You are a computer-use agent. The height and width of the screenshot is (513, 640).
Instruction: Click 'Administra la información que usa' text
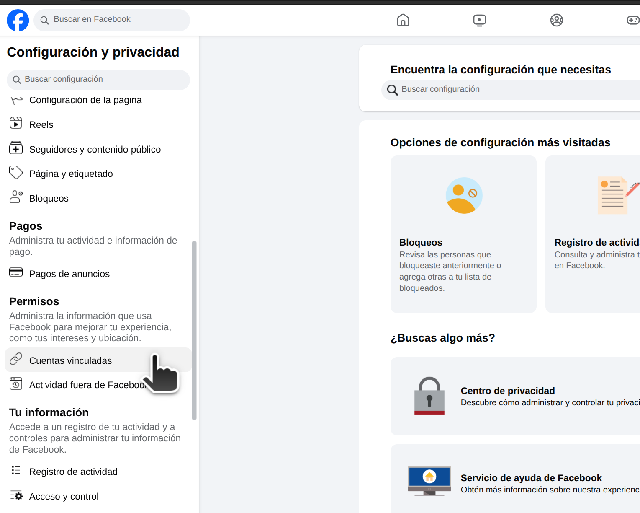click(90, 327)
